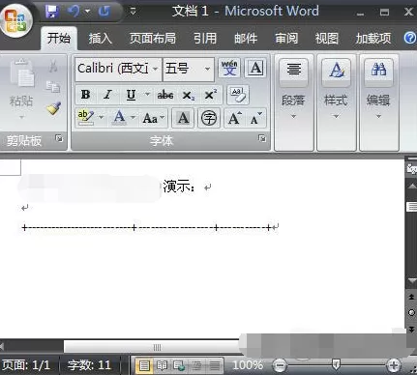417x375 pixels.
Task: Zoom out with the minus button
Action: 280,365
